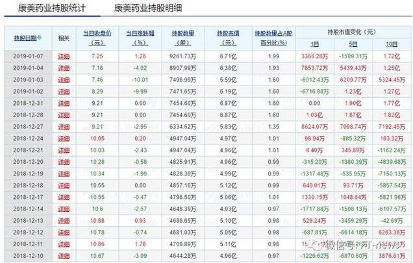Click holding quantity 6334.62万
This screenshot has width=413, height=263.
182,127
